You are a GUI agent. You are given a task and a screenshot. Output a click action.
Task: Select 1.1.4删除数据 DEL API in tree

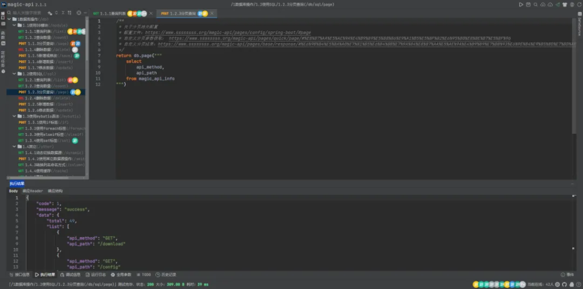[x=37, y=49]
